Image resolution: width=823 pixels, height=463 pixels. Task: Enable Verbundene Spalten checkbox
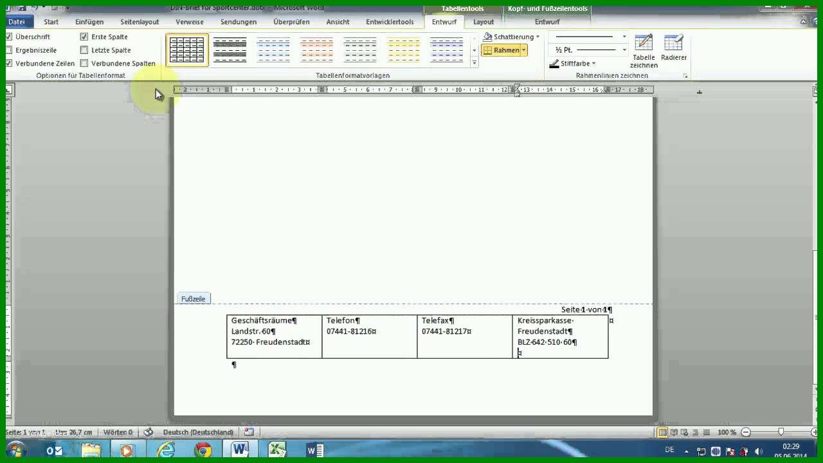pyautogui.click(x=84, y=63)
